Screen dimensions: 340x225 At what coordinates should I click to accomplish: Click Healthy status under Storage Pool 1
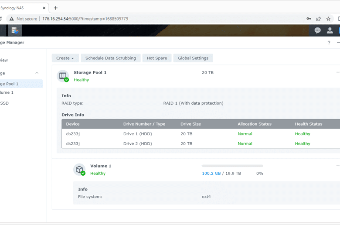pyautogui.click(x=82, y=80)
